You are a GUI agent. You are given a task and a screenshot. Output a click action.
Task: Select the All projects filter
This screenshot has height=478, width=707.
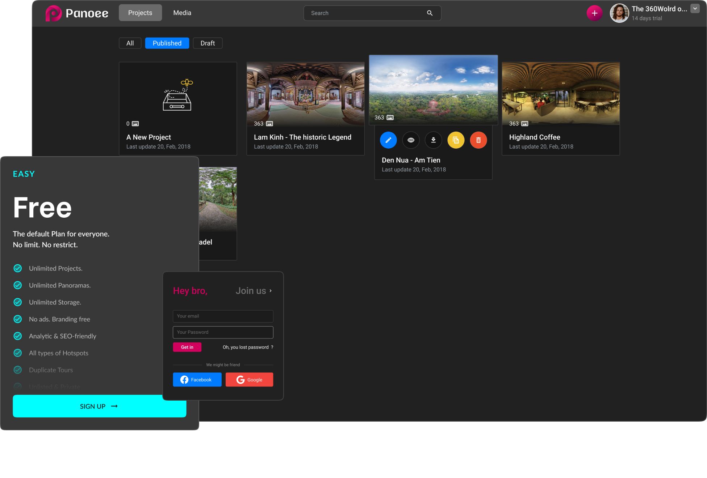[130, 43]
